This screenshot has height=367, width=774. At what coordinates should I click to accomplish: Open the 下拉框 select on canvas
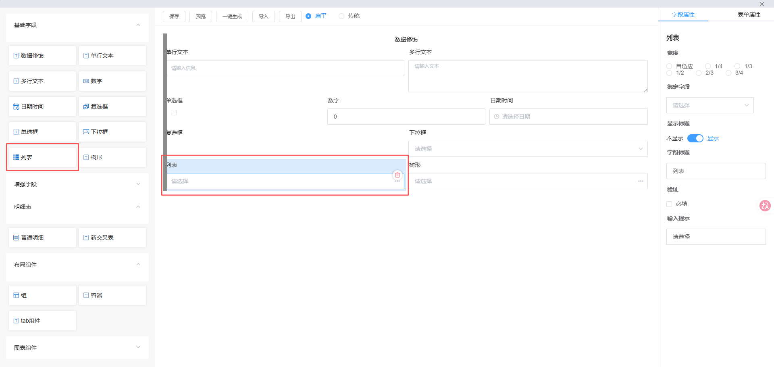tap(528, 149)
